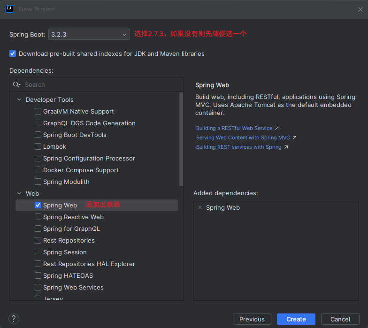368x328 pixels.
Task: Check Rest Repositories checkbox
Action: 38,240
